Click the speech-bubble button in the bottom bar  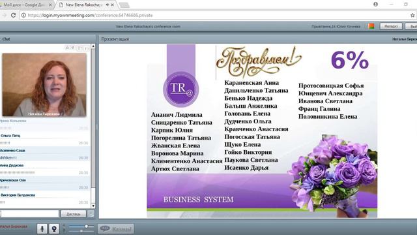[116, 228]
